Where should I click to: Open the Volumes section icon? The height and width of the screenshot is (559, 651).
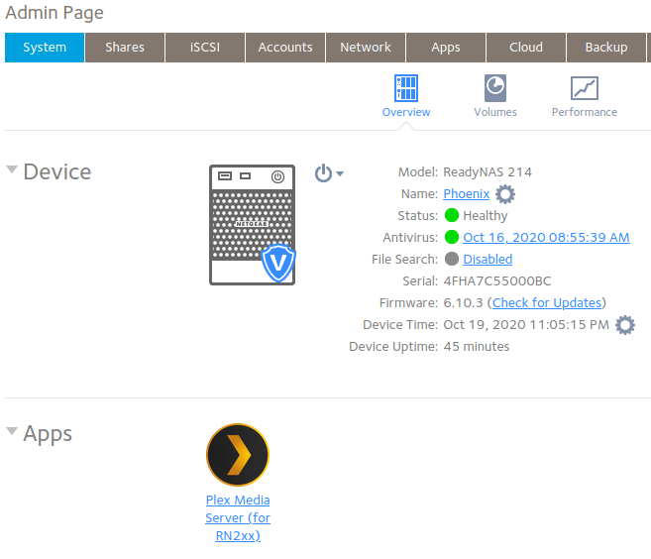(x=494, y=88)
